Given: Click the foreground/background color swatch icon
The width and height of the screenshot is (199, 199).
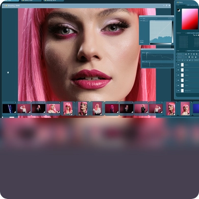Looking at the screenshot, I should (x=178, y=10).
